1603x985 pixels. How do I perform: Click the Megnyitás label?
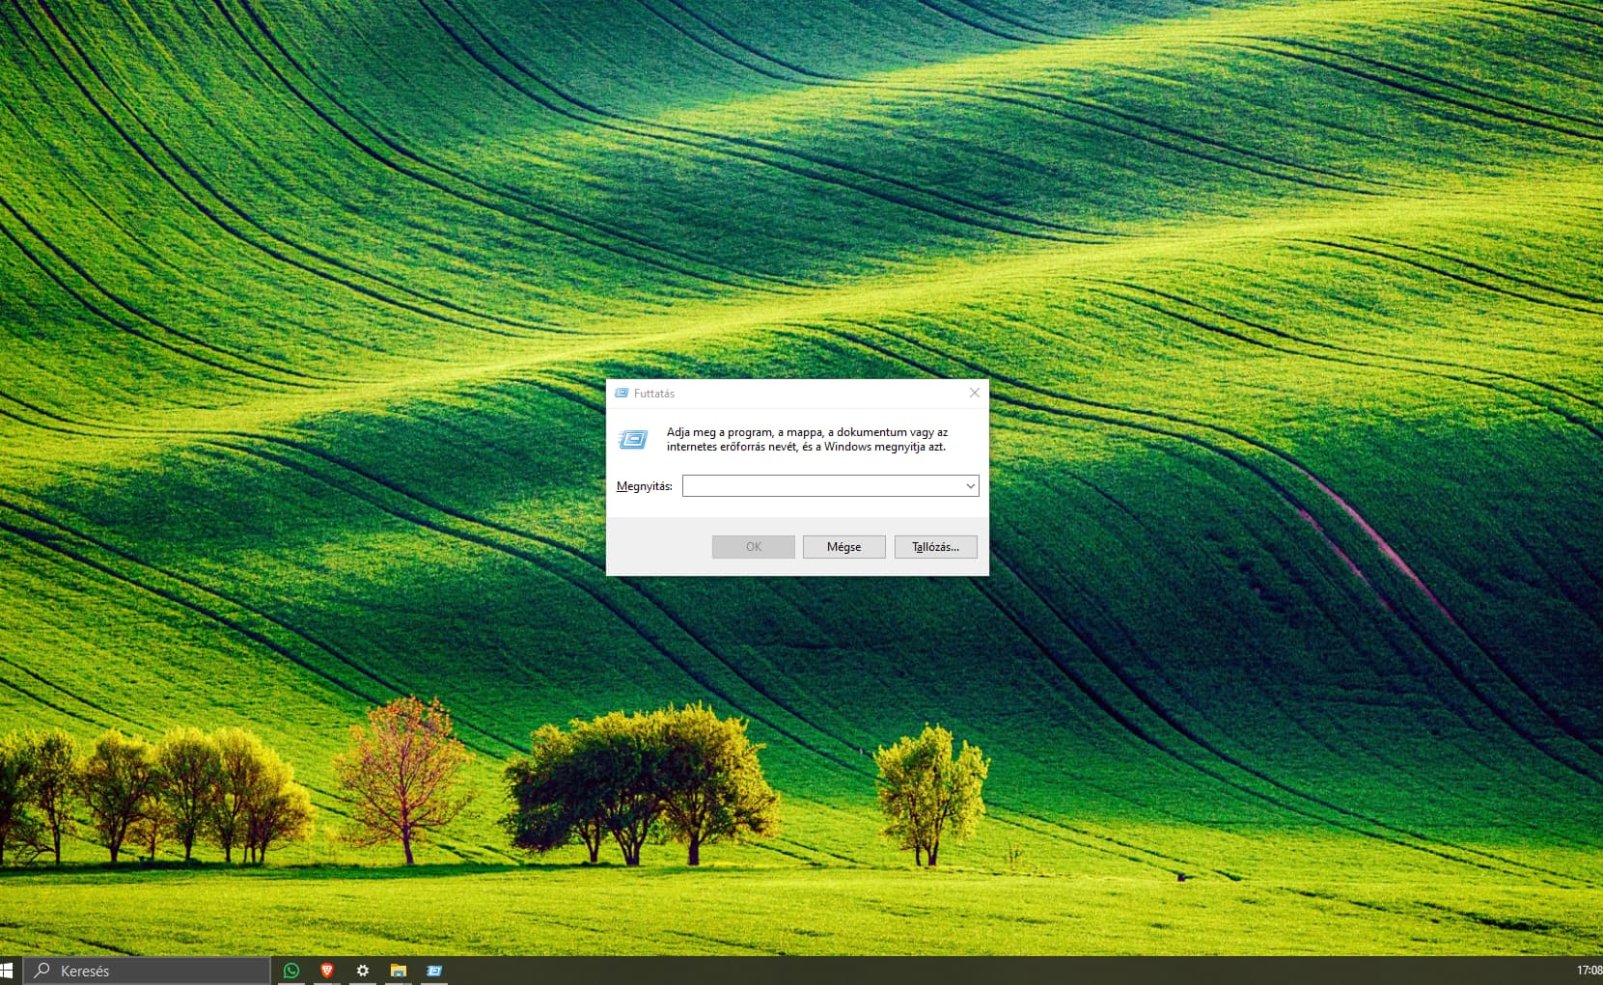click(x=644, y=486)
